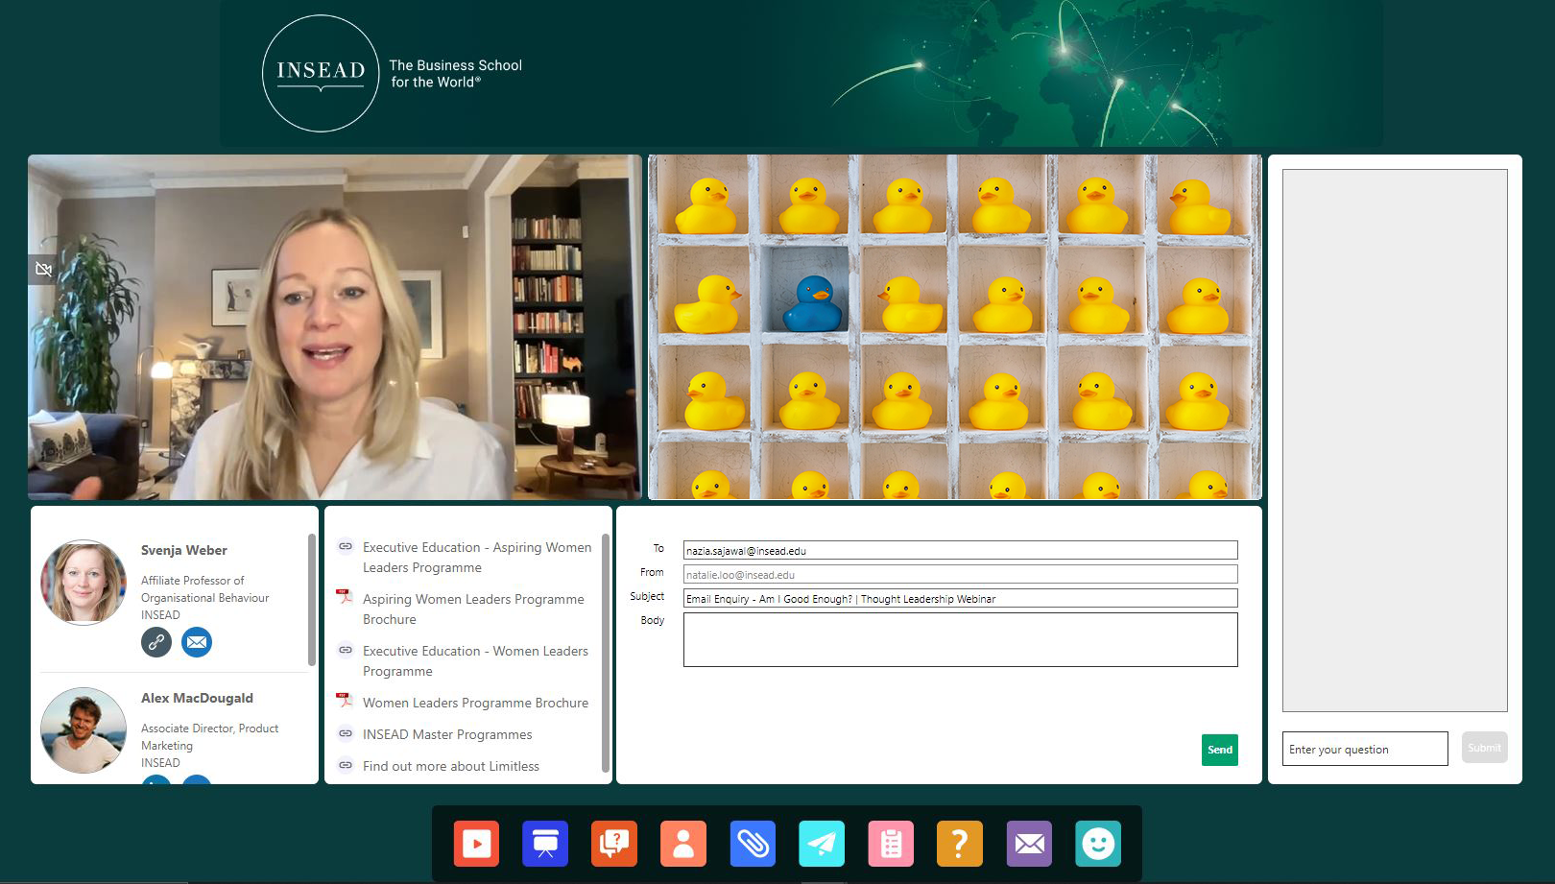
Task: Click the Enter your question field
Action: pyautogui.click(x=1365, y=749)
